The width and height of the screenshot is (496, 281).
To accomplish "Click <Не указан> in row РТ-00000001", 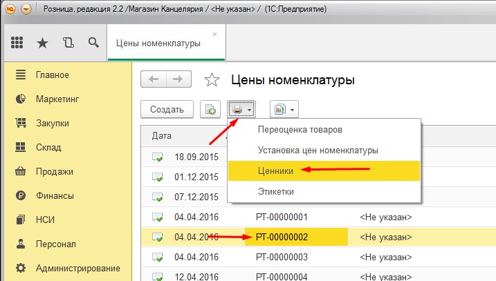I will pos(386,217).
